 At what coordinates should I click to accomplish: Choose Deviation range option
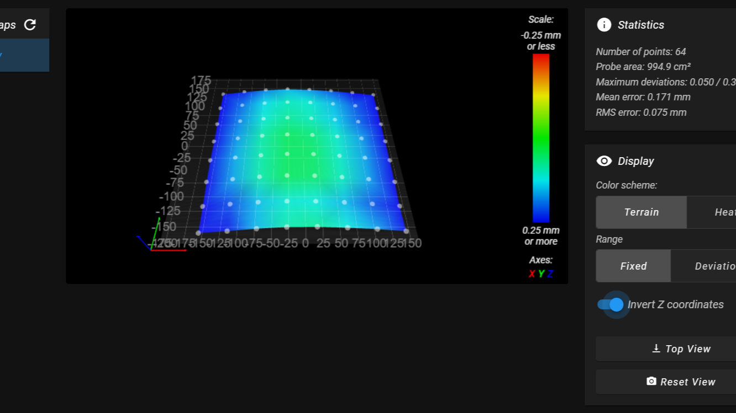click(x=703, y=266)
